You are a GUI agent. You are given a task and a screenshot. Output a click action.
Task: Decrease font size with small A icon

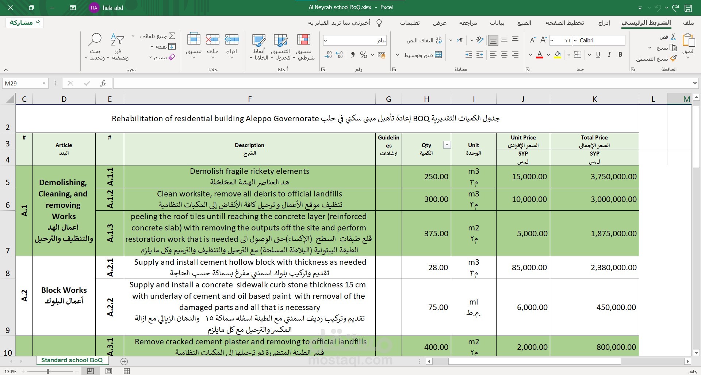coord(533,40)
